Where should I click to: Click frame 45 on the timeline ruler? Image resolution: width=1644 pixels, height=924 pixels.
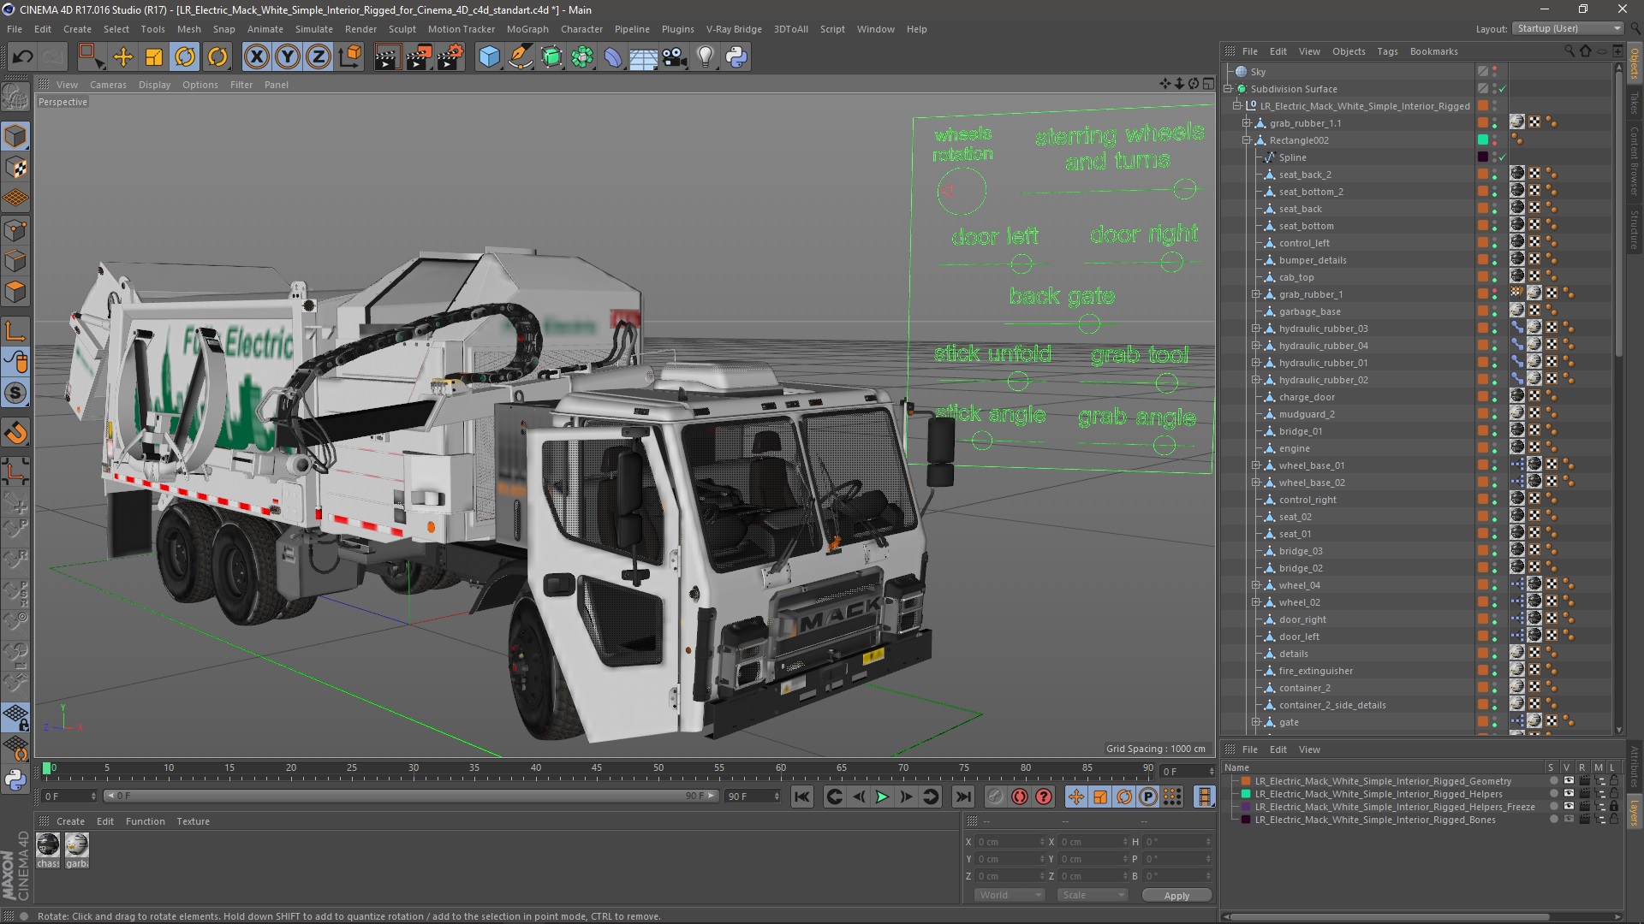click(x=597, y=768)
